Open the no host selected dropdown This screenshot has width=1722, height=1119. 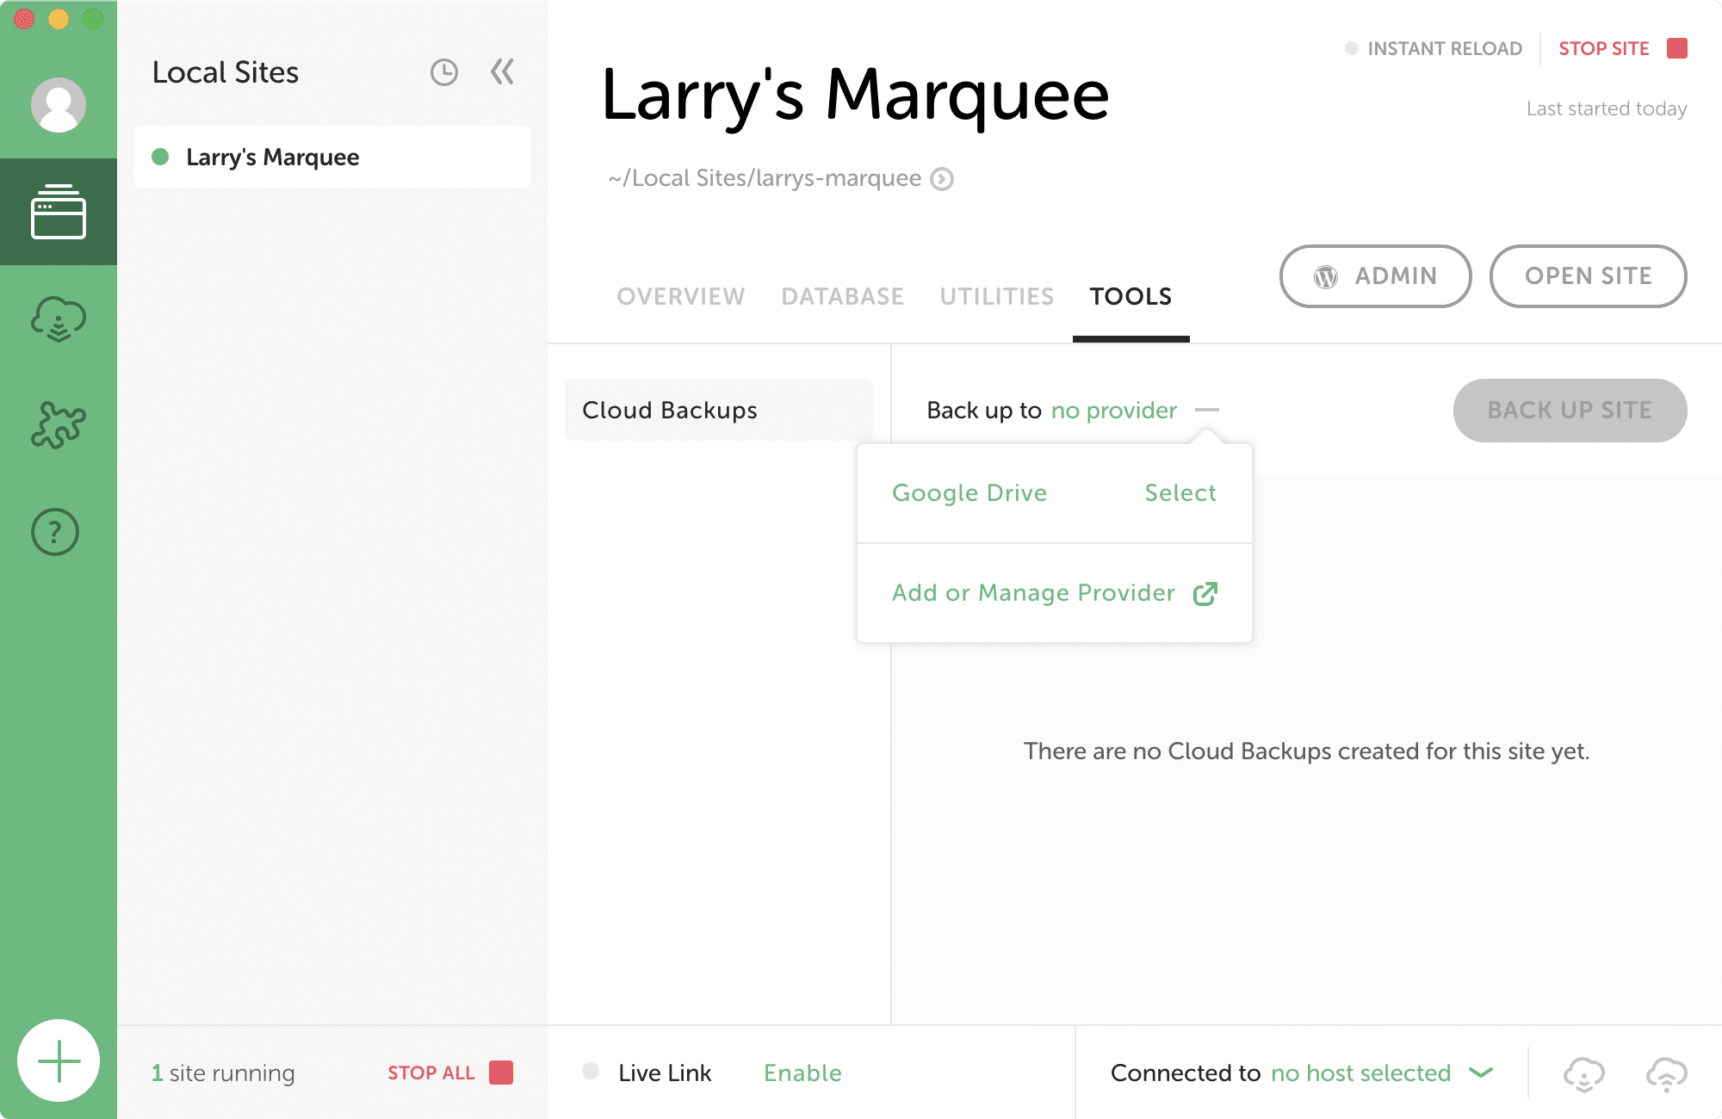(1361, 1073)
